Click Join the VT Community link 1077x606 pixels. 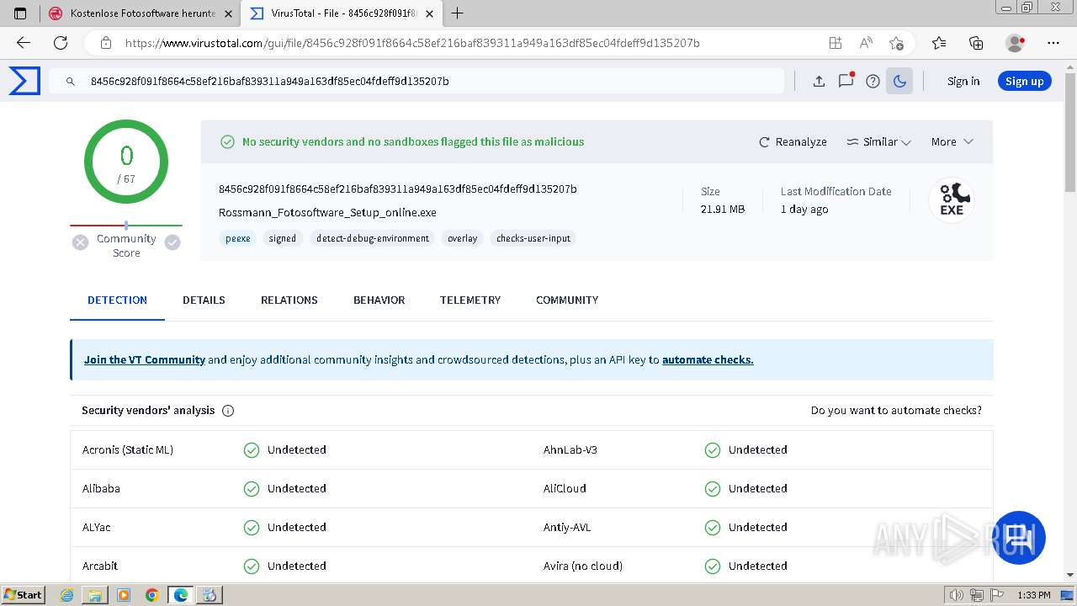[x=145, y=359]
